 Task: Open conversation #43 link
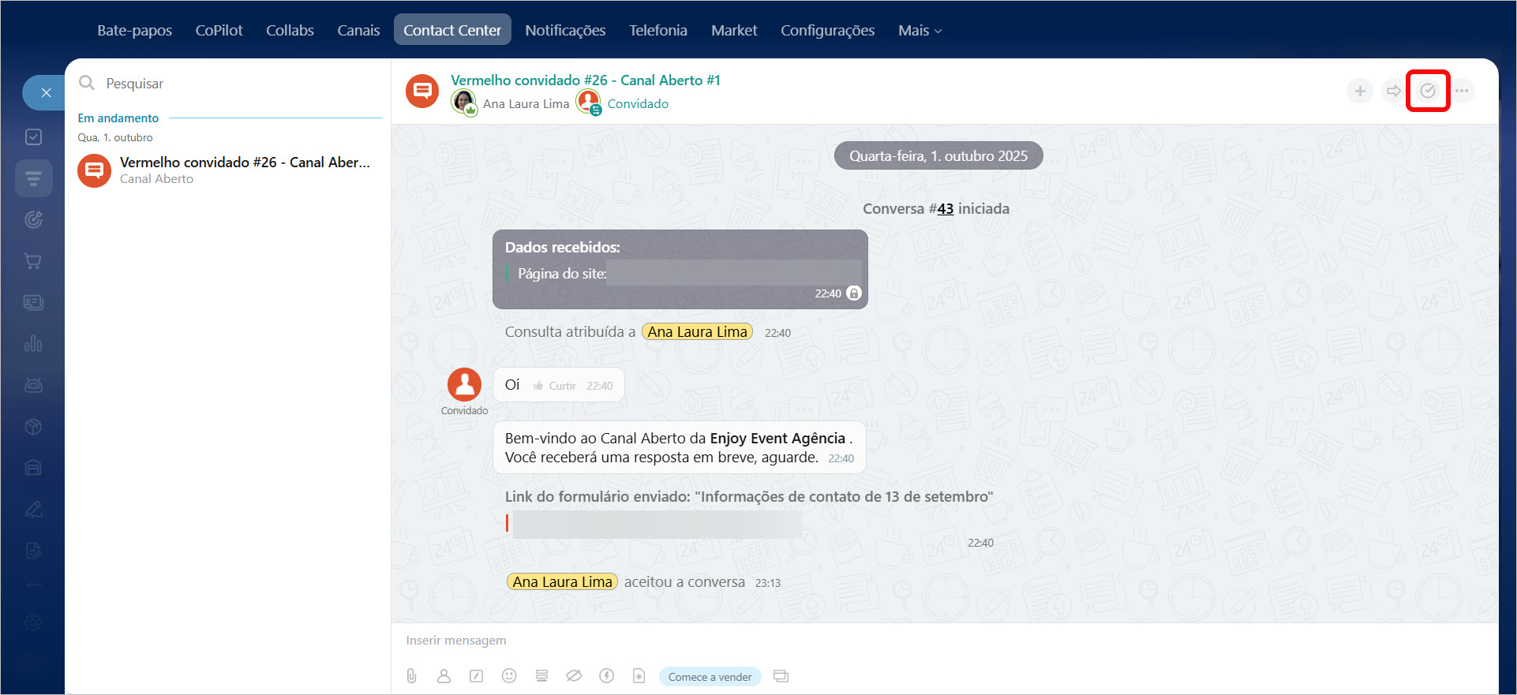click(945, 209)
